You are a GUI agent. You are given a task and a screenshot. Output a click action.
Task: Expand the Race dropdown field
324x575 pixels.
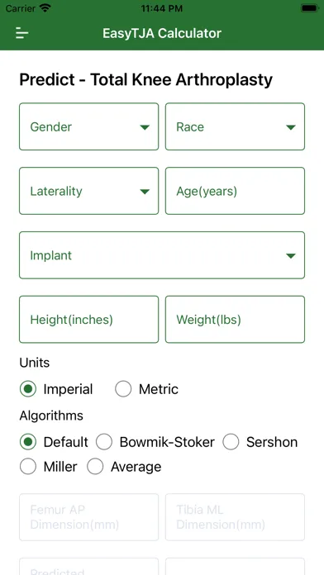click(235, 126)
